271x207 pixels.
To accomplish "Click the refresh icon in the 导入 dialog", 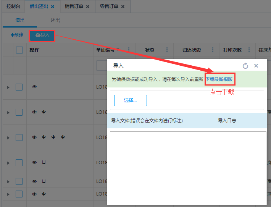I will pos(245,66).
